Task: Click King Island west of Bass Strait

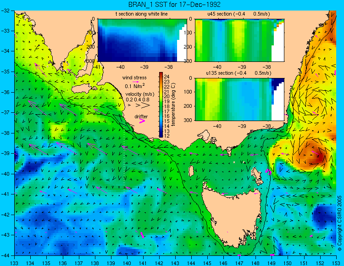Action: click(x=191, y=171)
